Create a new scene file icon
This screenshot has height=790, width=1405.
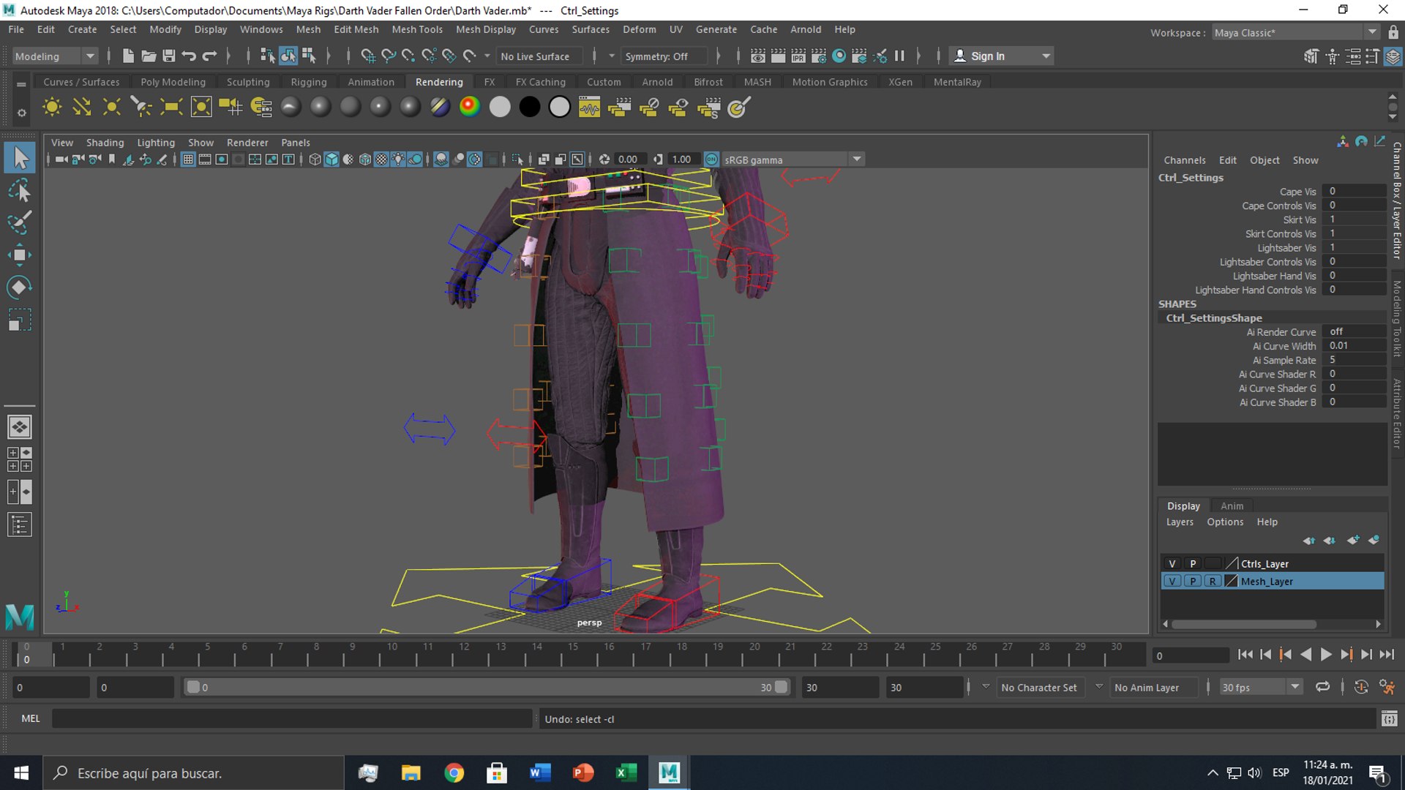tap(128, 56)
